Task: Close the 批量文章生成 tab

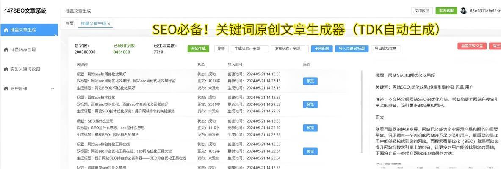Action: click(x=109, y=24)
